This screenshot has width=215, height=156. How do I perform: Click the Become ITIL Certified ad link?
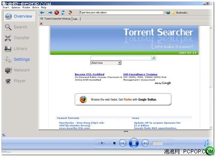tap(89, 74)
